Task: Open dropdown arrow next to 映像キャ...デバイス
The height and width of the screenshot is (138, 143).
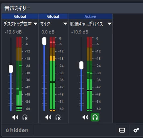Action: tap(109, 24)
